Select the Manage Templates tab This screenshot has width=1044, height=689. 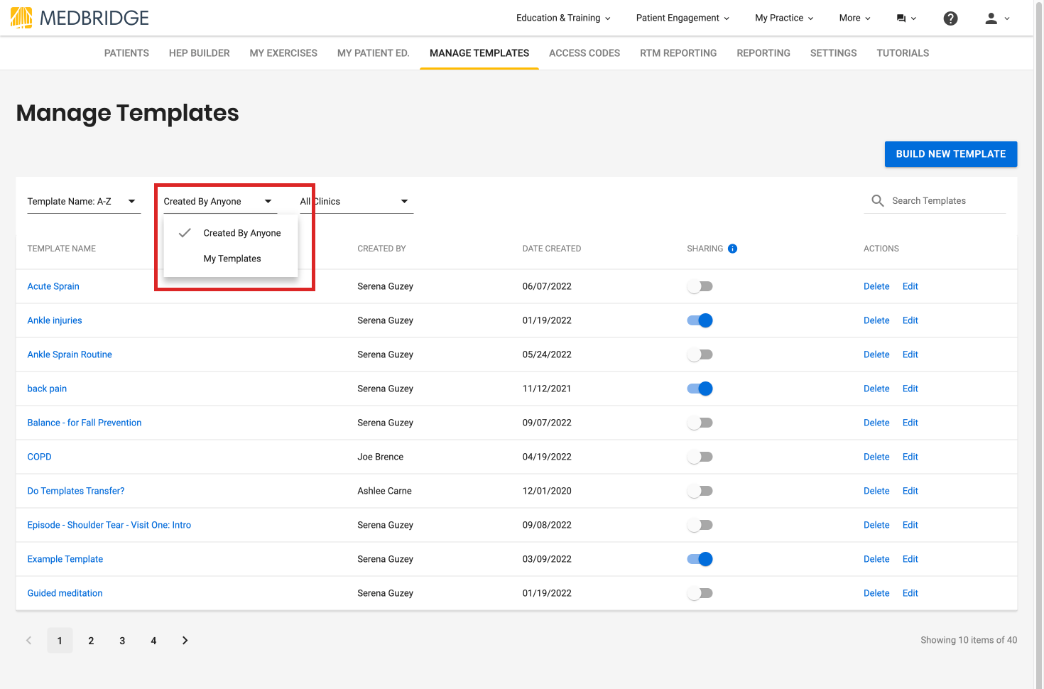coord(479,53)
